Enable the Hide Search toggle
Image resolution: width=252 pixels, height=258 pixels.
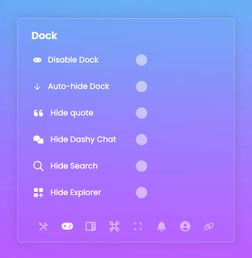click(141, 166)
